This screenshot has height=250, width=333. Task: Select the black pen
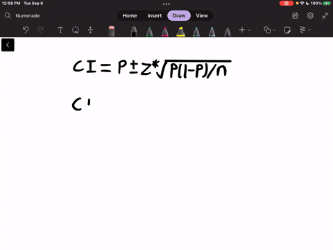pyautogui.click(x=134, y=31)
